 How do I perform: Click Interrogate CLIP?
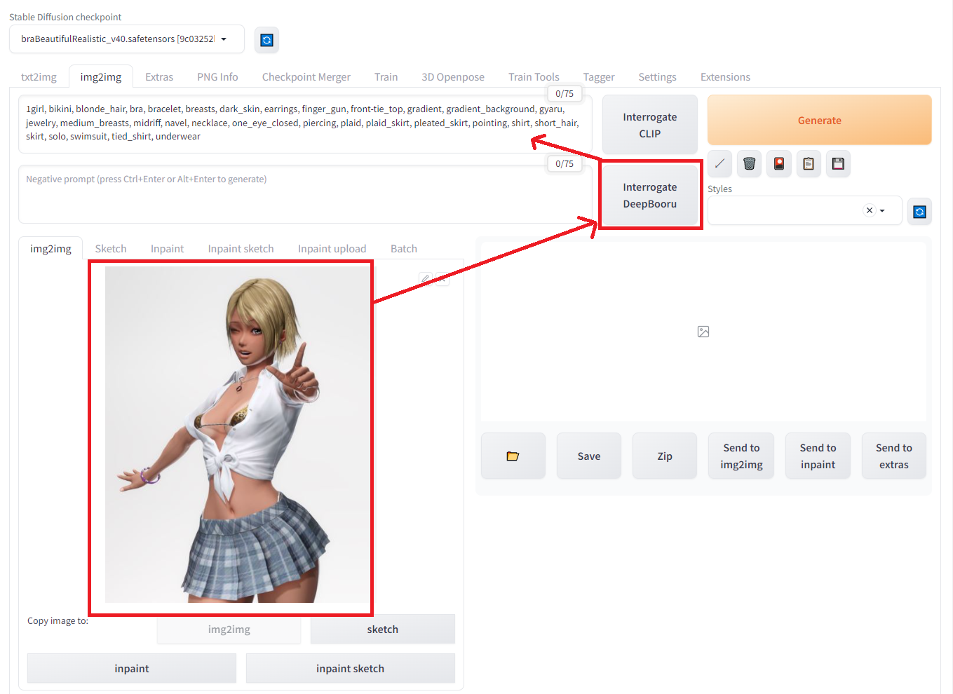click(650, 125)
